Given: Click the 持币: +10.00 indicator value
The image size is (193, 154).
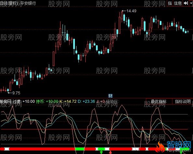Looking at the screenshot, I should point(47,101).
